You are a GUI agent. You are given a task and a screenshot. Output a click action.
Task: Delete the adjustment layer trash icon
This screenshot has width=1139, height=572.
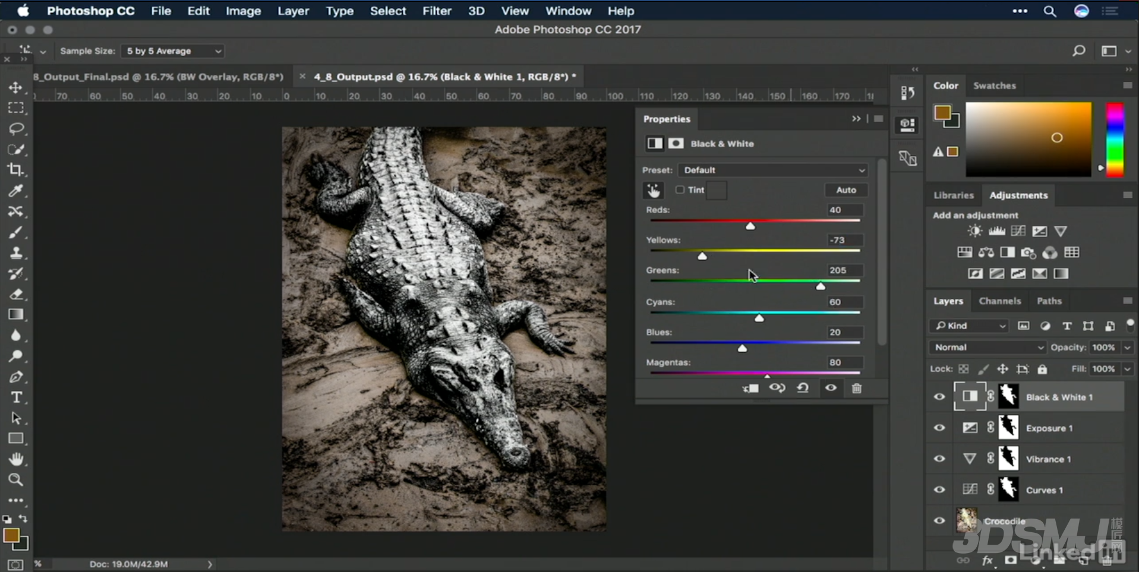(856, 388)
